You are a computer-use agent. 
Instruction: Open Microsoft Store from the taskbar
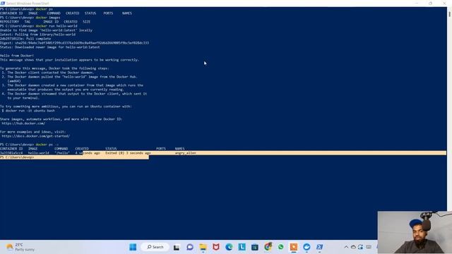pos(255,247)
